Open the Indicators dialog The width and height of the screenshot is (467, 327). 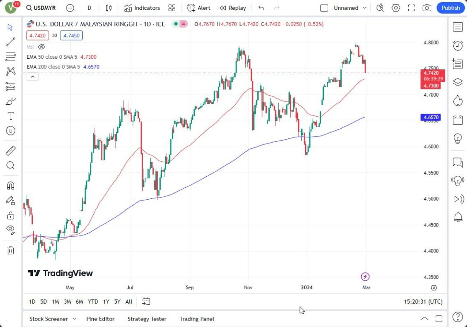(x=142, y=8)
